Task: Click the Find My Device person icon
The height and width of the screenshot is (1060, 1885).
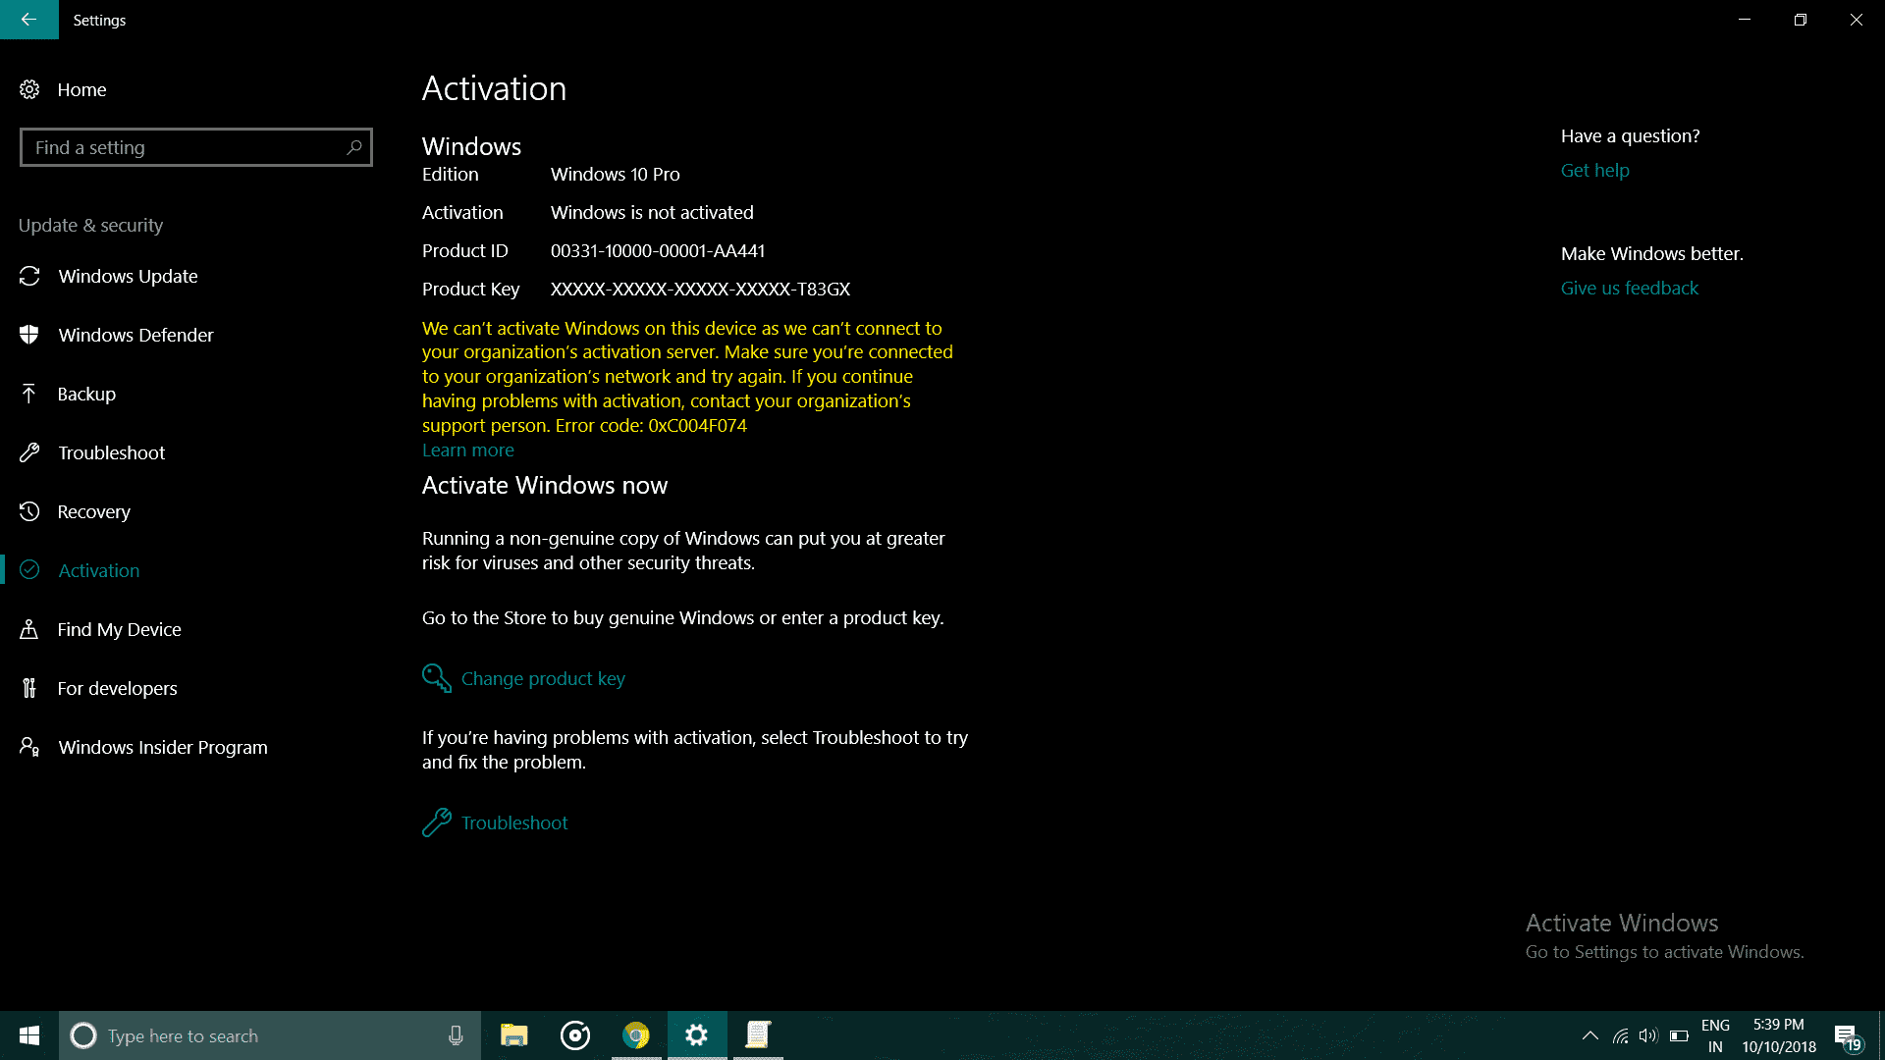Action: 29,629
